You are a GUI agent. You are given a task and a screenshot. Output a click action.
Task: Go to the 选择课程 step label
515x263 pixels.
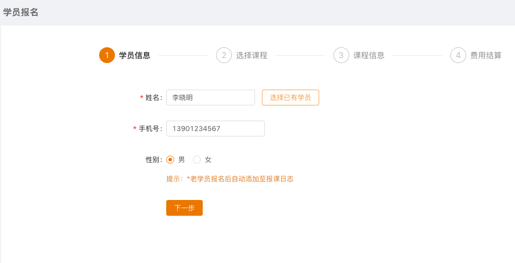tap(252, 55)
